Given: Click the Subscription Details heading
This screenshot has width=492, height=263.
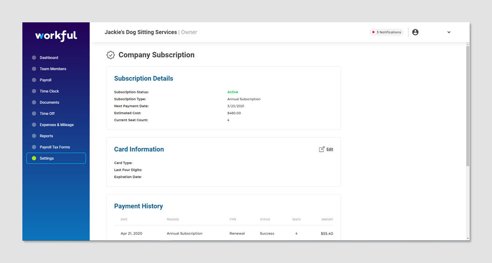Looking at the screenshot, I should pyautogui.click(x=143, y=78).
